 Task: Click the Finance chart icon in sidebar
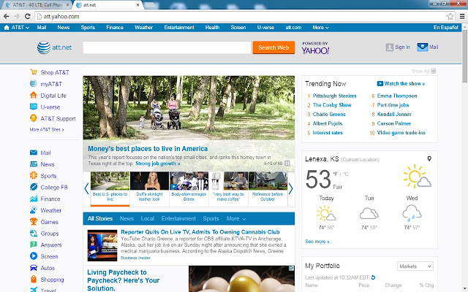click(34, 199)
